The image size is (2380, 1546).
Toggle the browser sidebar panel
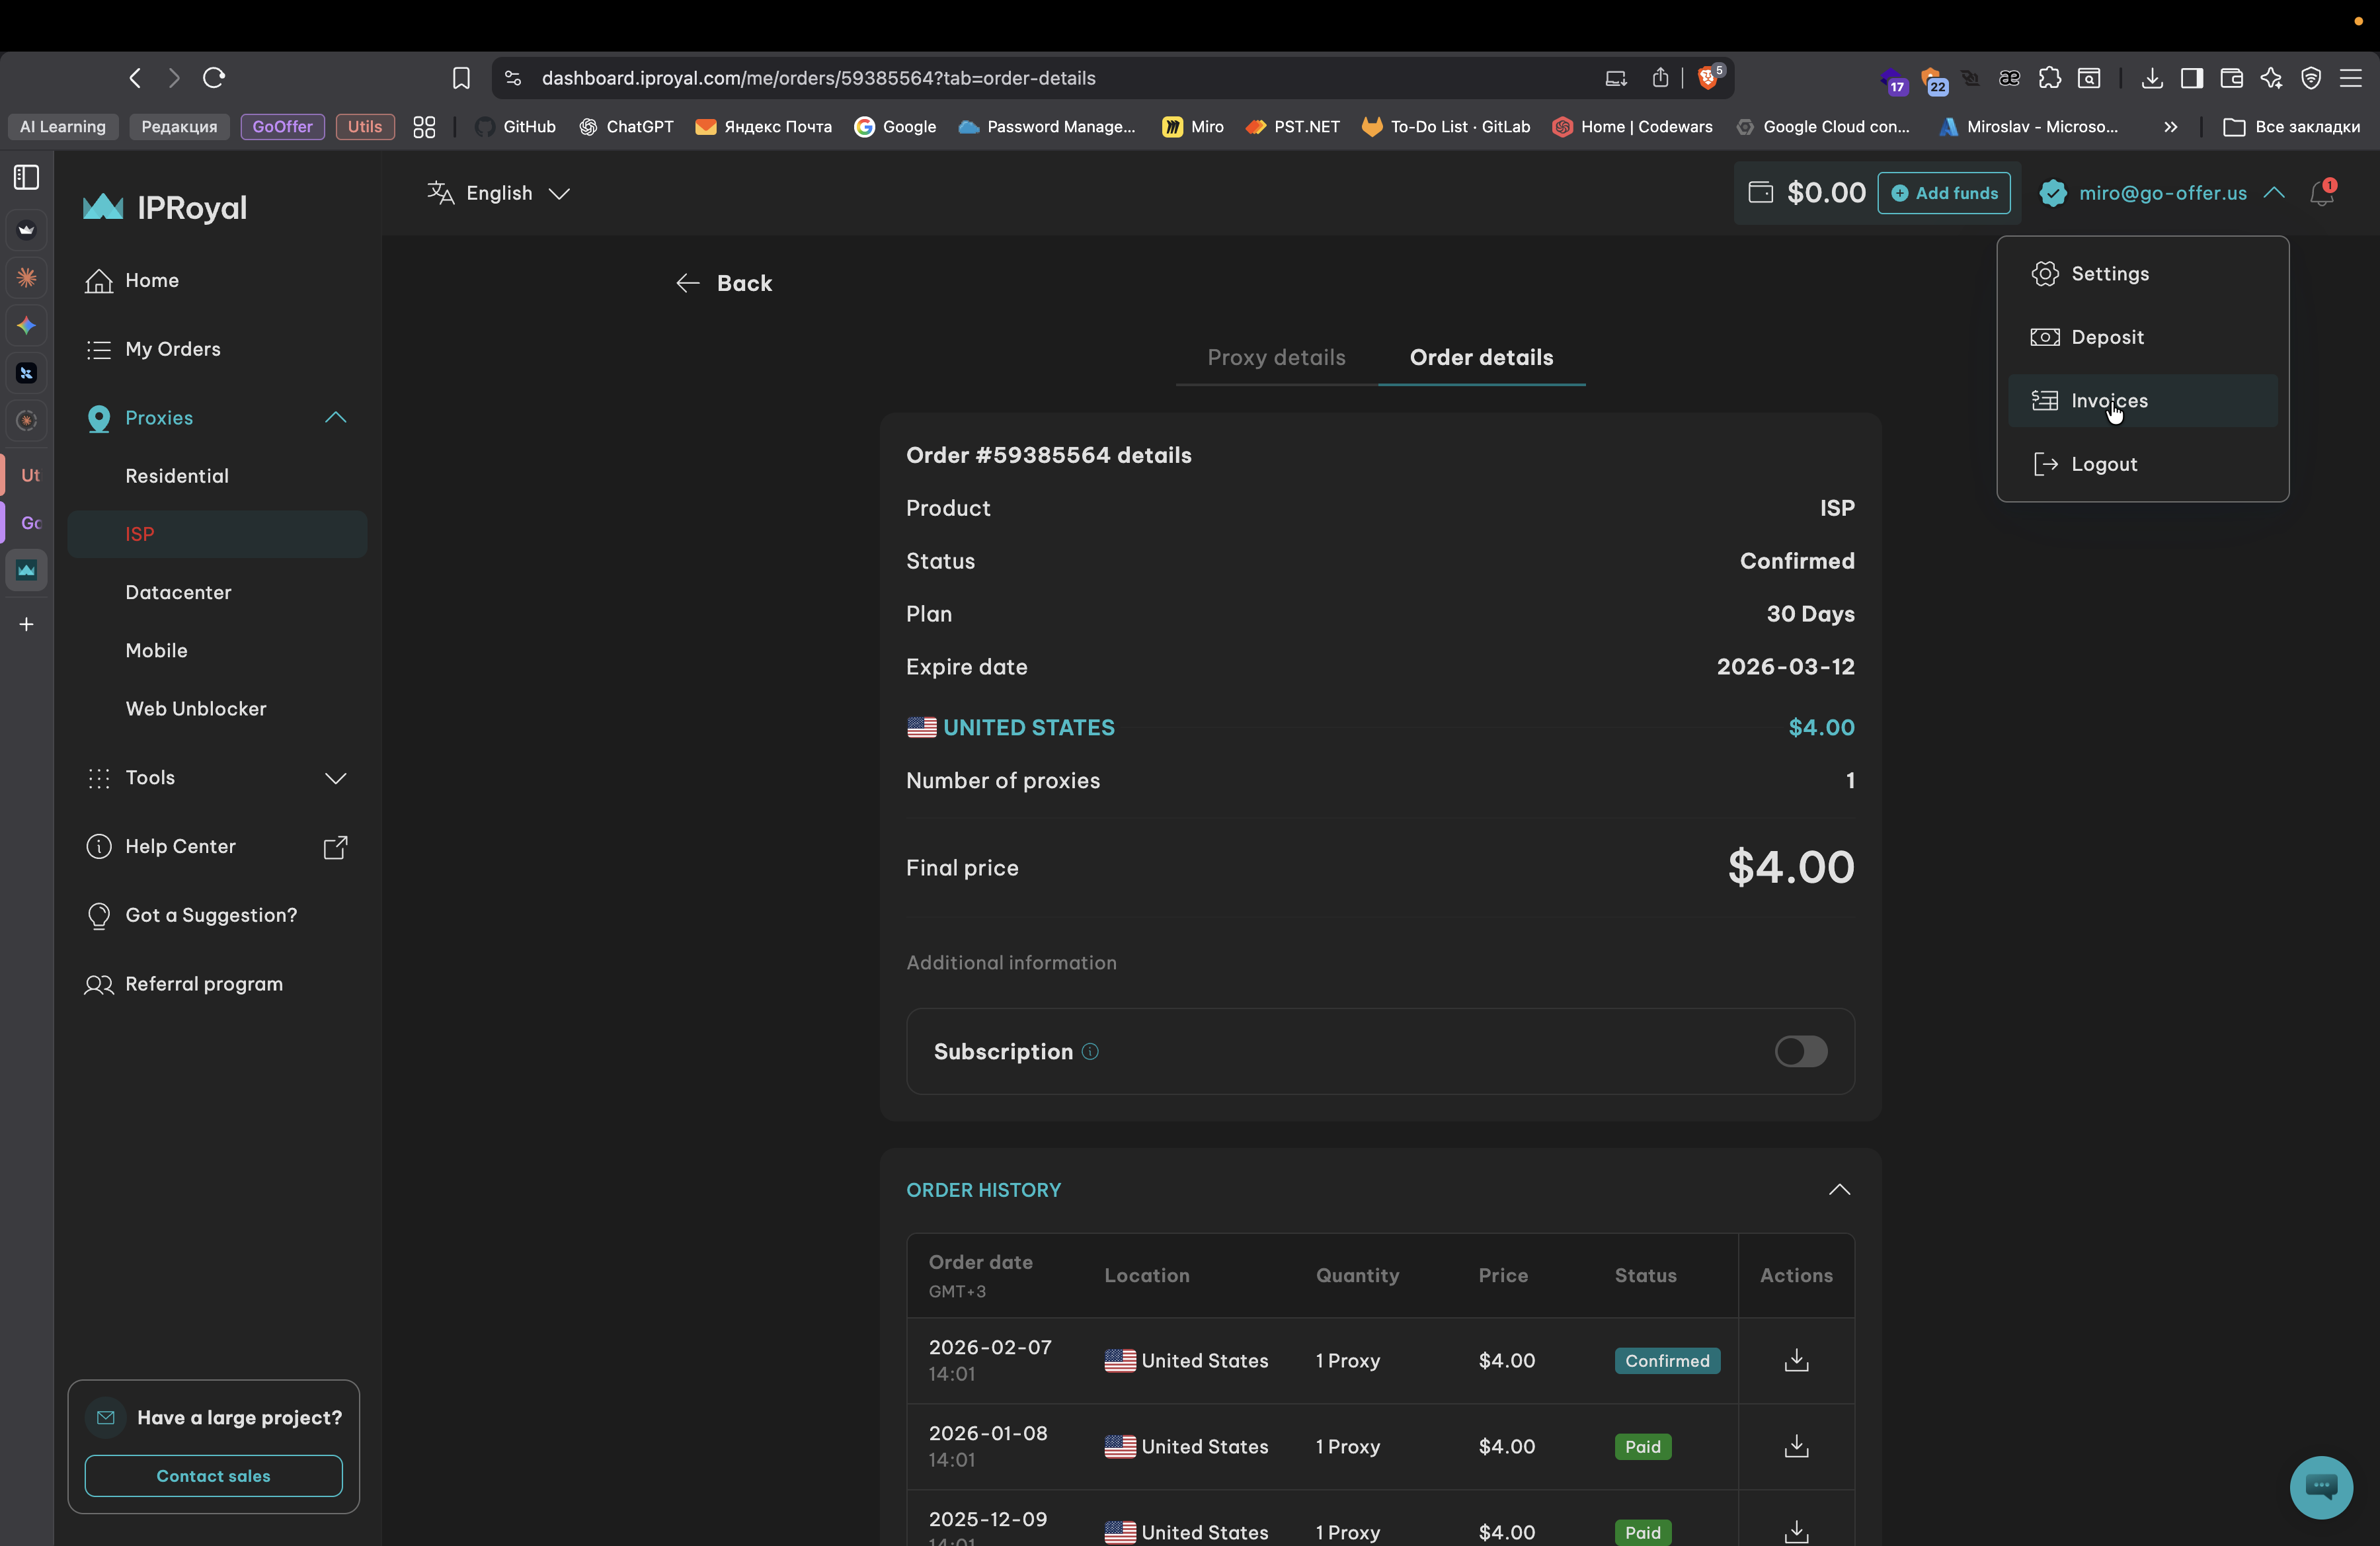click(27, 177)
